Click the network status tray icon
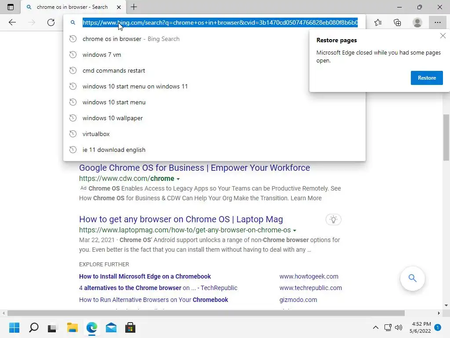The image size is (450, 338). coord(388,327)
